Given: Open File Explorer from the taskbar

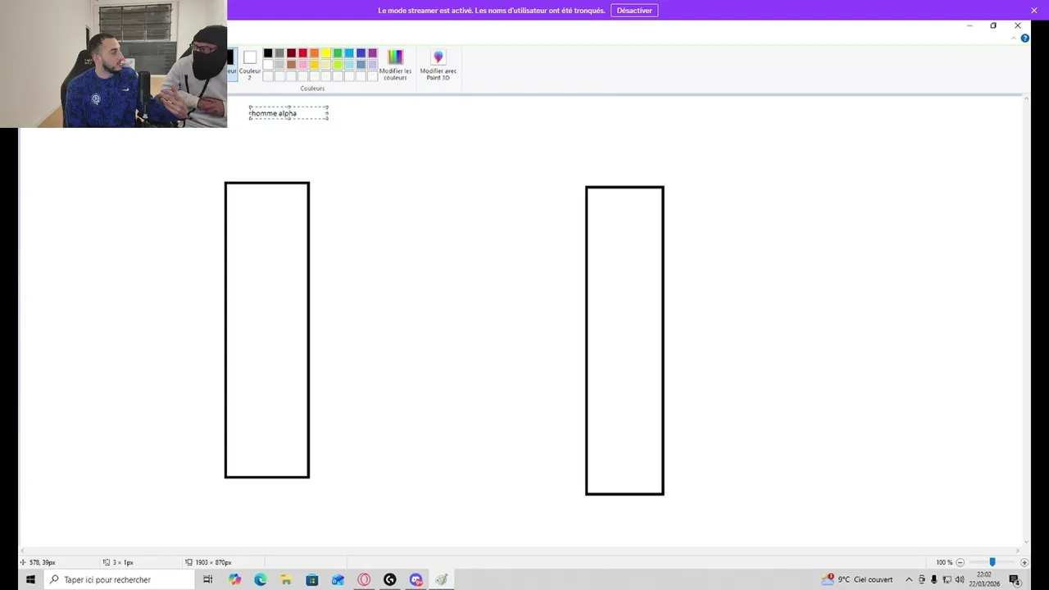Looking at the screenshot, I should click(x=286, y=579).
